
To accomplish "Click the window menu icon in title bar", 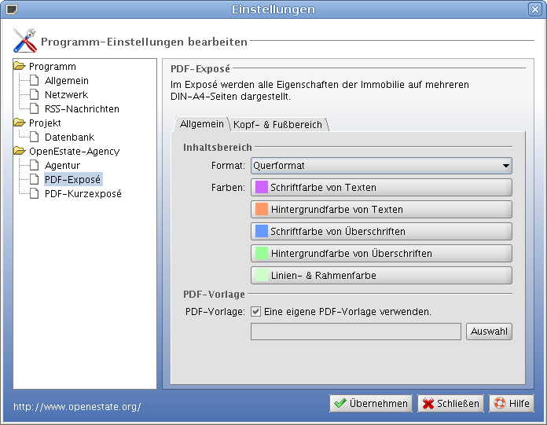I will pyautogui.click(x=10, y=9).
